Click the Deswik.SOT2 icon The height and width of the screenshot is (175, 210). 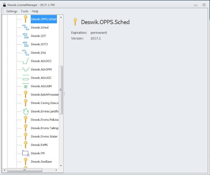click(x=26, y=44)
